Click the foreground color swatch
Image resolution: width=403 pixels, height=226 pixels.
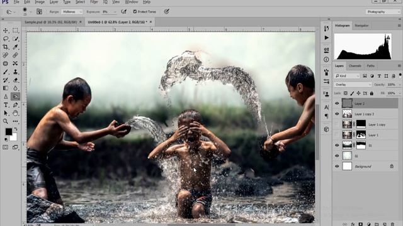[8, 131]
